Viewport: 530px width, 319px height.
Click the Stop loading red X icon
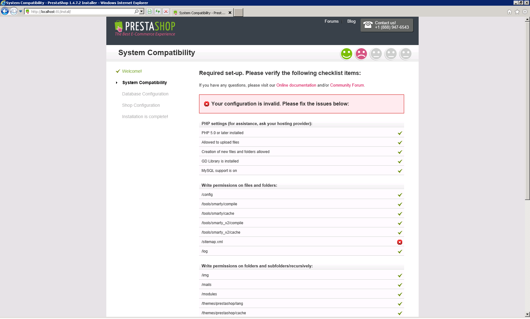(166, 12)
